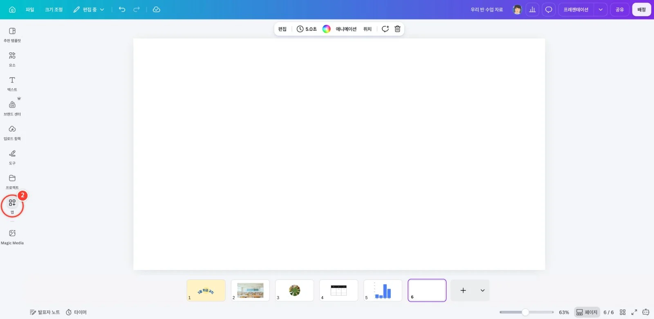Click the 공유 share button
The width and height of the screenshot is (654, 319).
620,9
